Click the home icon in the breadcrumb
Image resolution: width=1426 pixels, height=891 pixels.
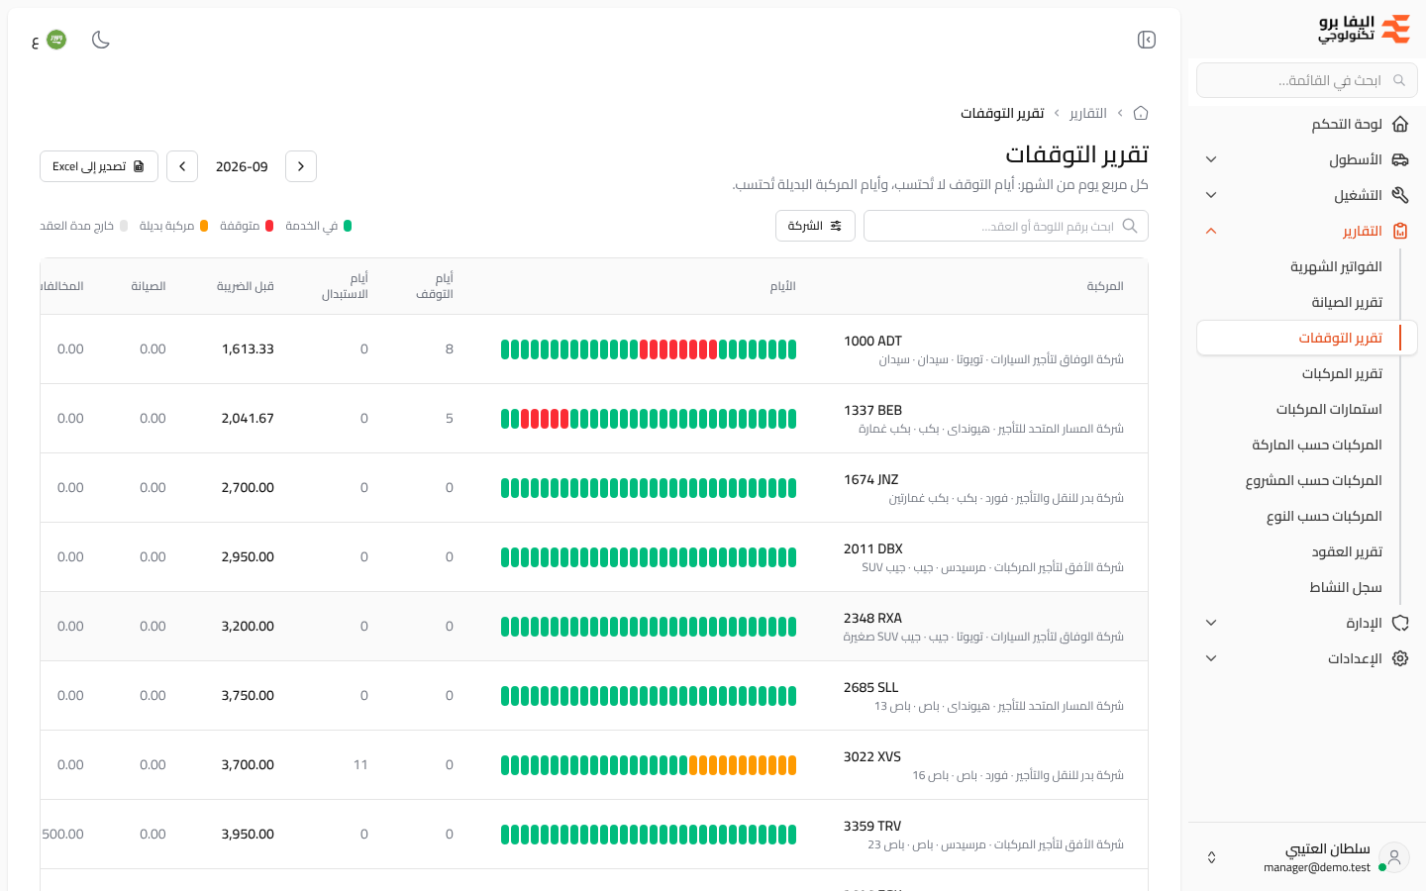coord(1141,113)
